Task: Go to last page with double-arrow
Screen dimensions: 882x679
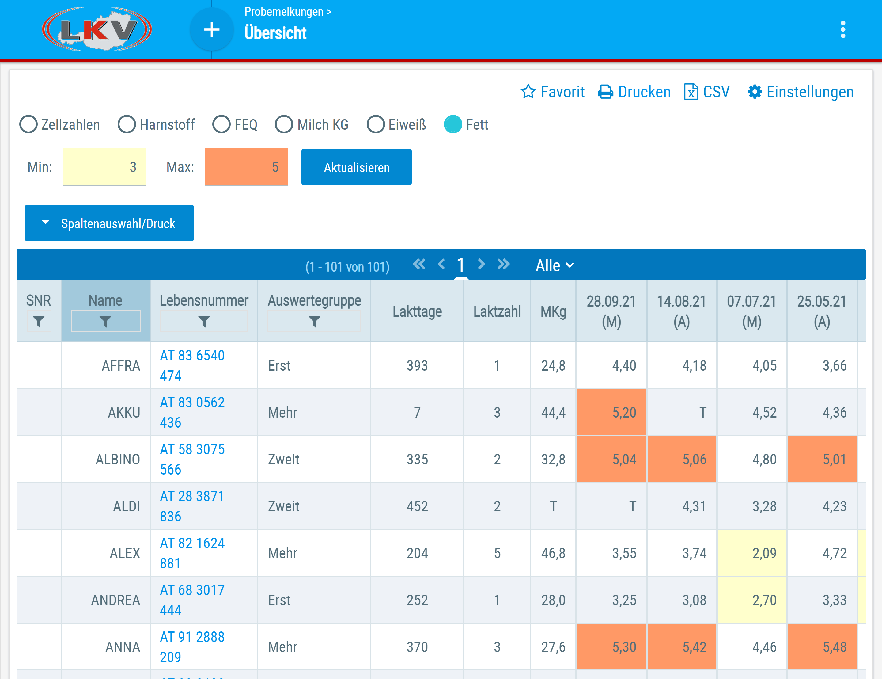Action: pos(503,264)
